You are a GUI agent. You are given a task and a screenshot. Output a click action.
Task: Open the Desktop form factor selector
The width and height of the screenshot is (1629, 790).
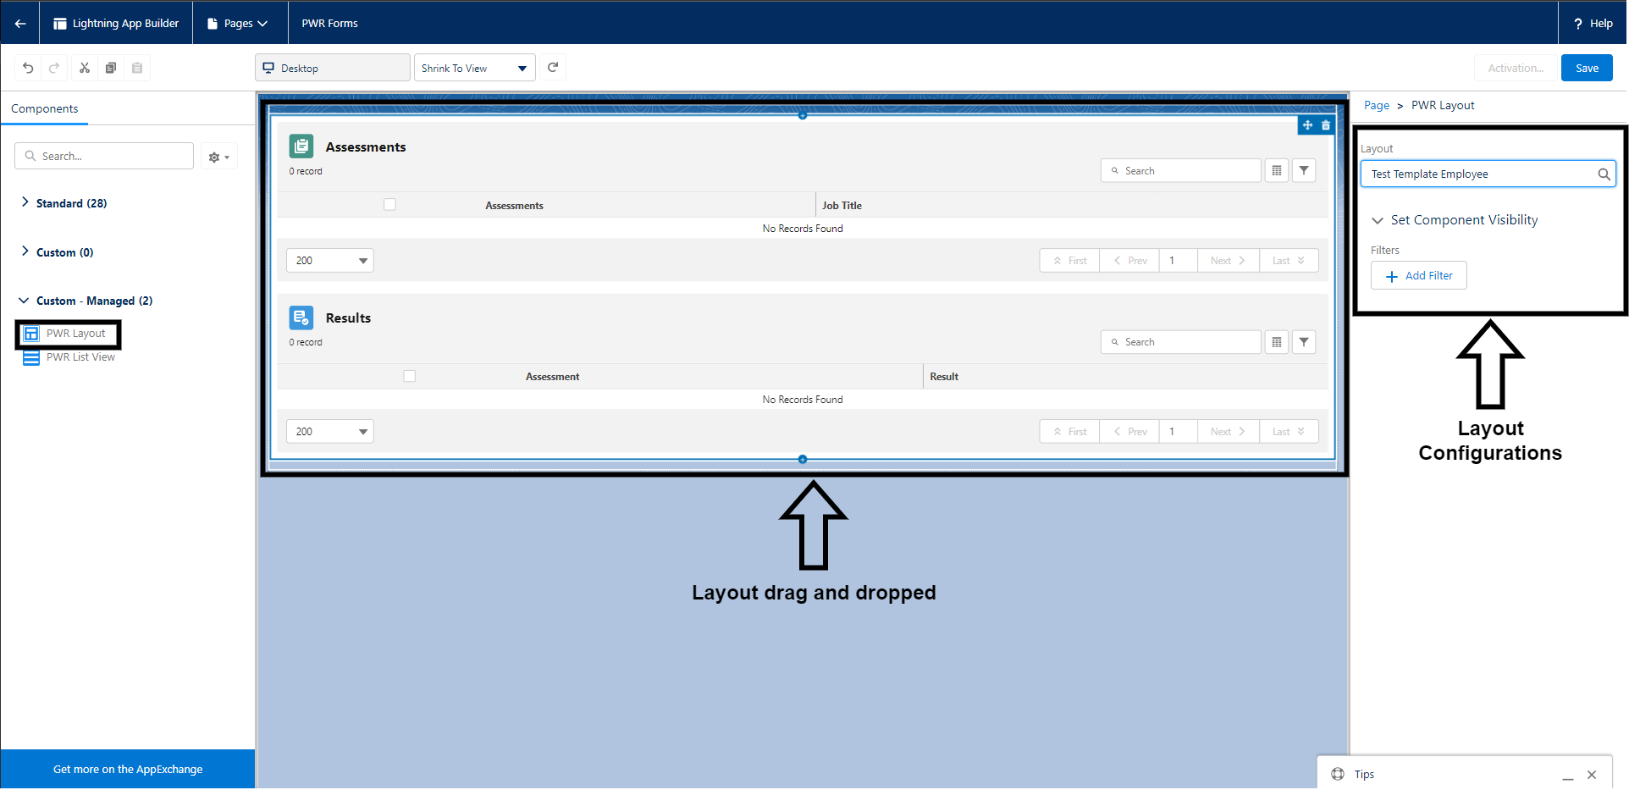pos(332,68)
